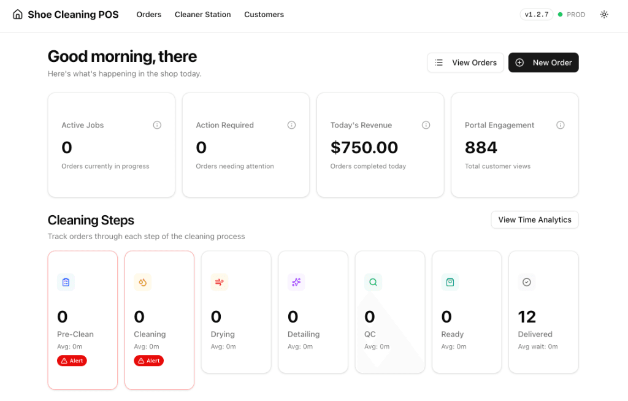Open the Orders page

148,14
